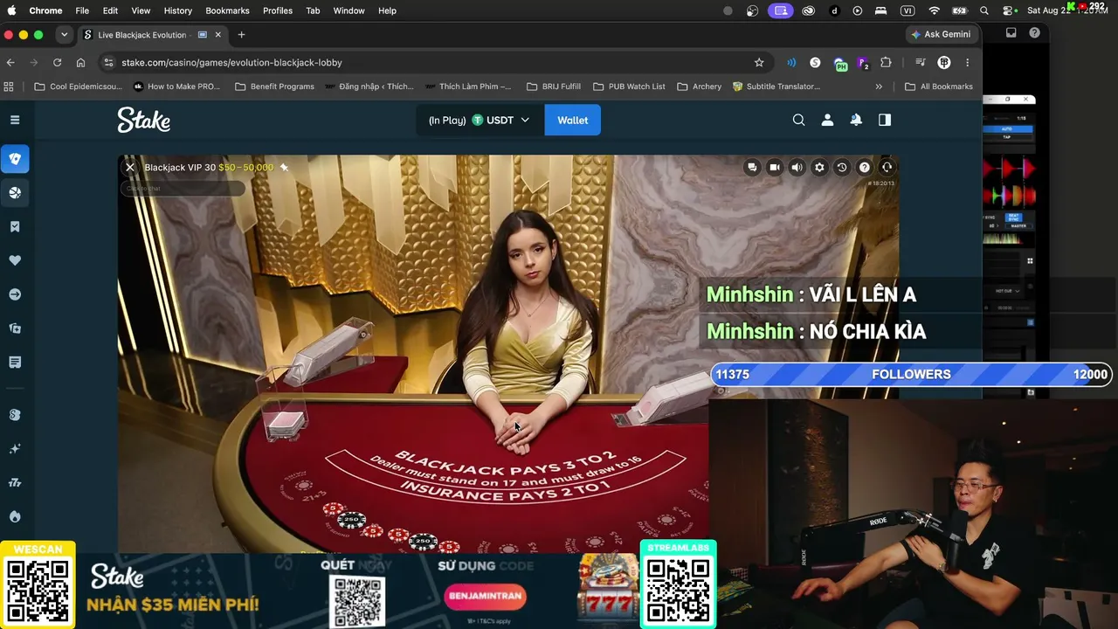The width and height of the screenshot is (1118, 629).
Task: Search Stake with the magnifier icon
Action: click(798, 120)
